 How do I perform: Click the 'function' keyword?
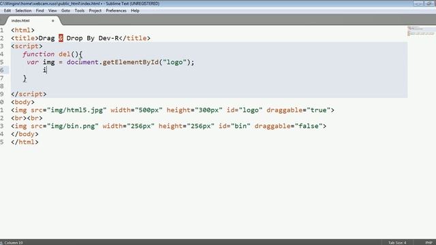[x=39, y=54]
